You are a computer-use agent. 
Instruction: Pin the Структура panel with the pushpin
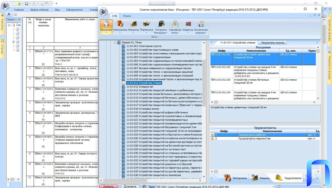click(19, 19)
